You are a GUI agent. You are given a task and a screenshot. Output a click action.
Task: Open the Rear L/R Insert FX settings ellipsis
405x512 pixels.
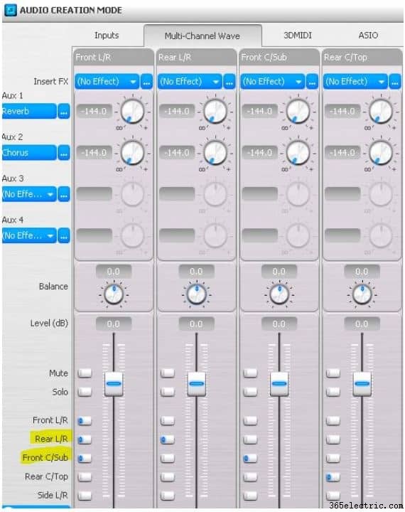tap(229, 82)
